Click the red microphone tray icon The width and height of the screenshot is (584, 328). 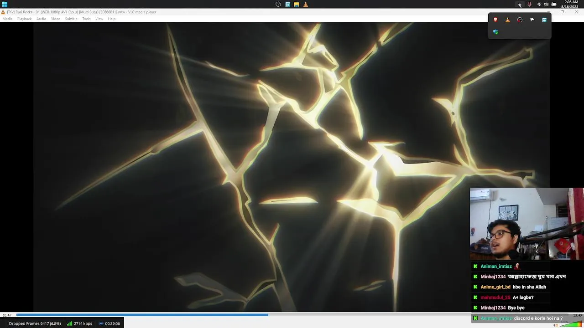(529, 5)
